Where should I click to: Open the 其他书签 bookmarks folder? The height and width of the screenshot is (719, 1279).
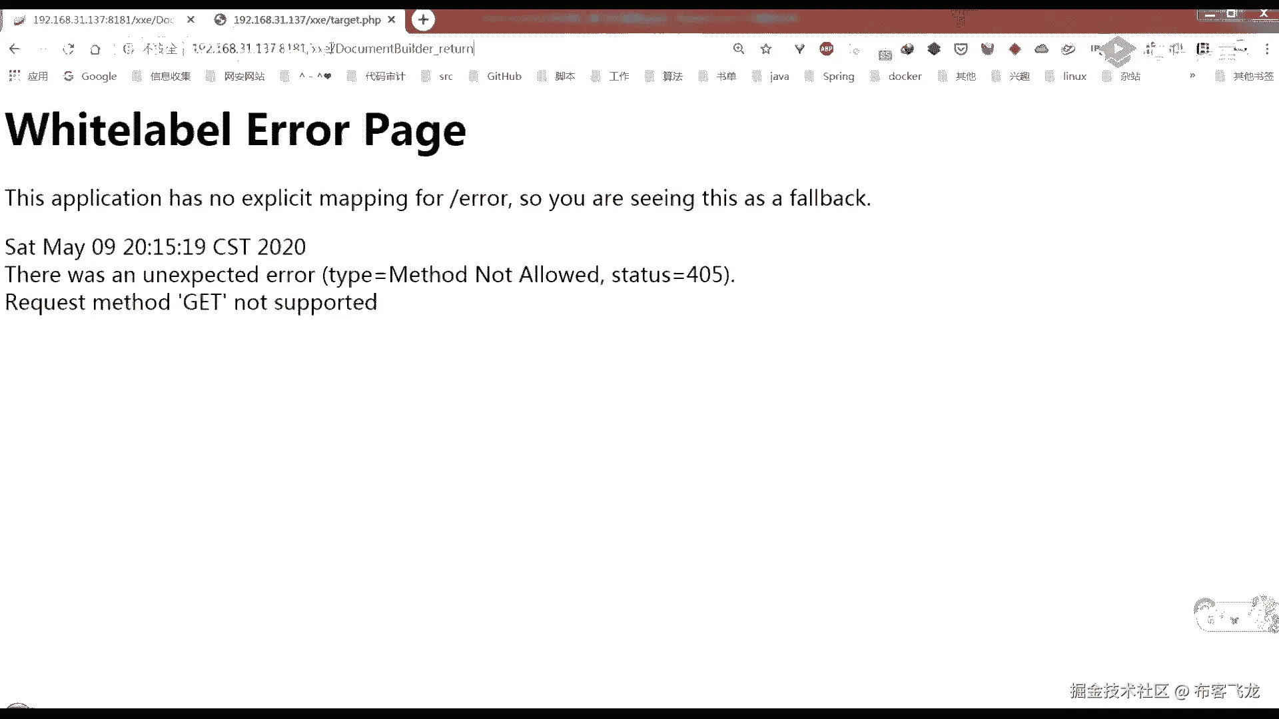click(1245, 76)
